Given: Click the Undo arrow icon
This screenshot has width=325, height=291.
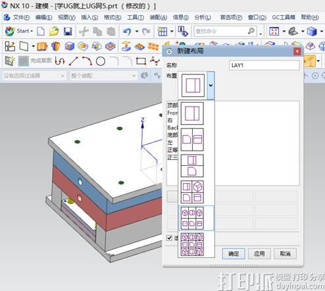Looking at the screenshot, I should point(127,32).
